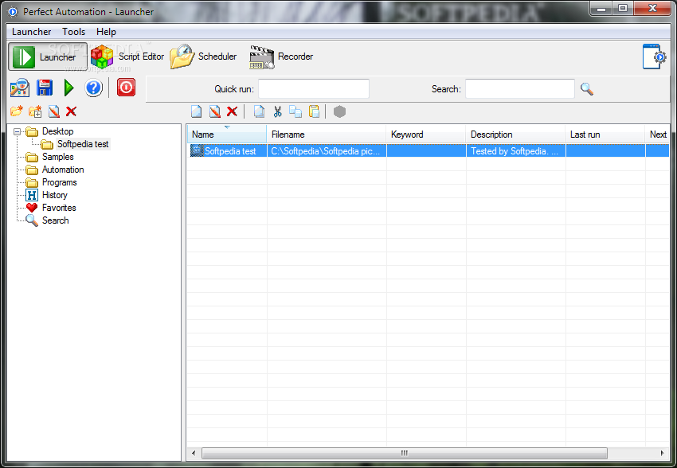The image size is (677, 468).
Task: Open the Favorites node
Action: click(x=59, y=208)
